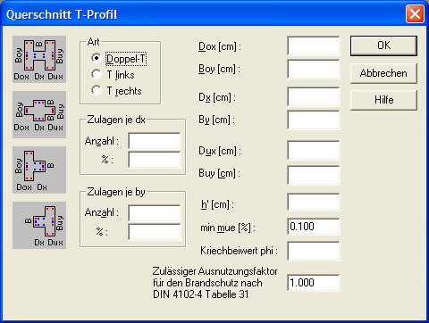
Task: Open the Hilfe help button
Action: click(x=383, y=100)
